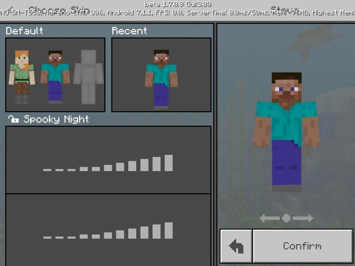
Task: Click the rotate arrows under the Steve preview
Action: tap(286, 218)
